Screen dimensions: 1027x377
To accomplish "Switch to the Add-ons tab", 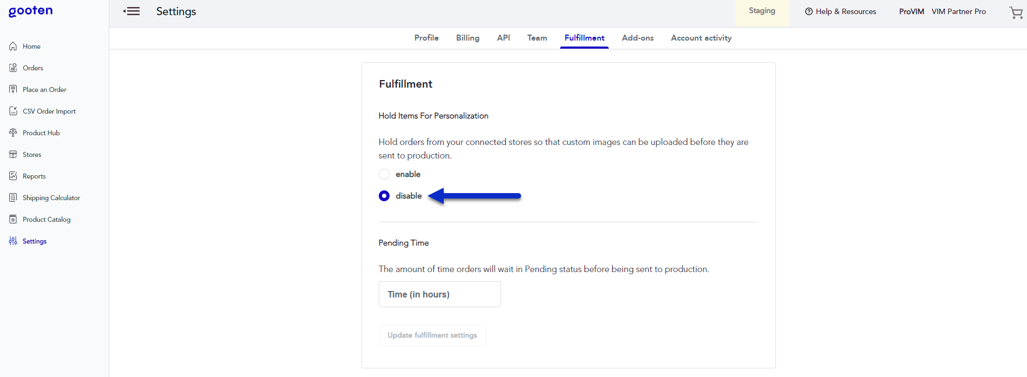I will pyautogui.click(x=637, y=38).
